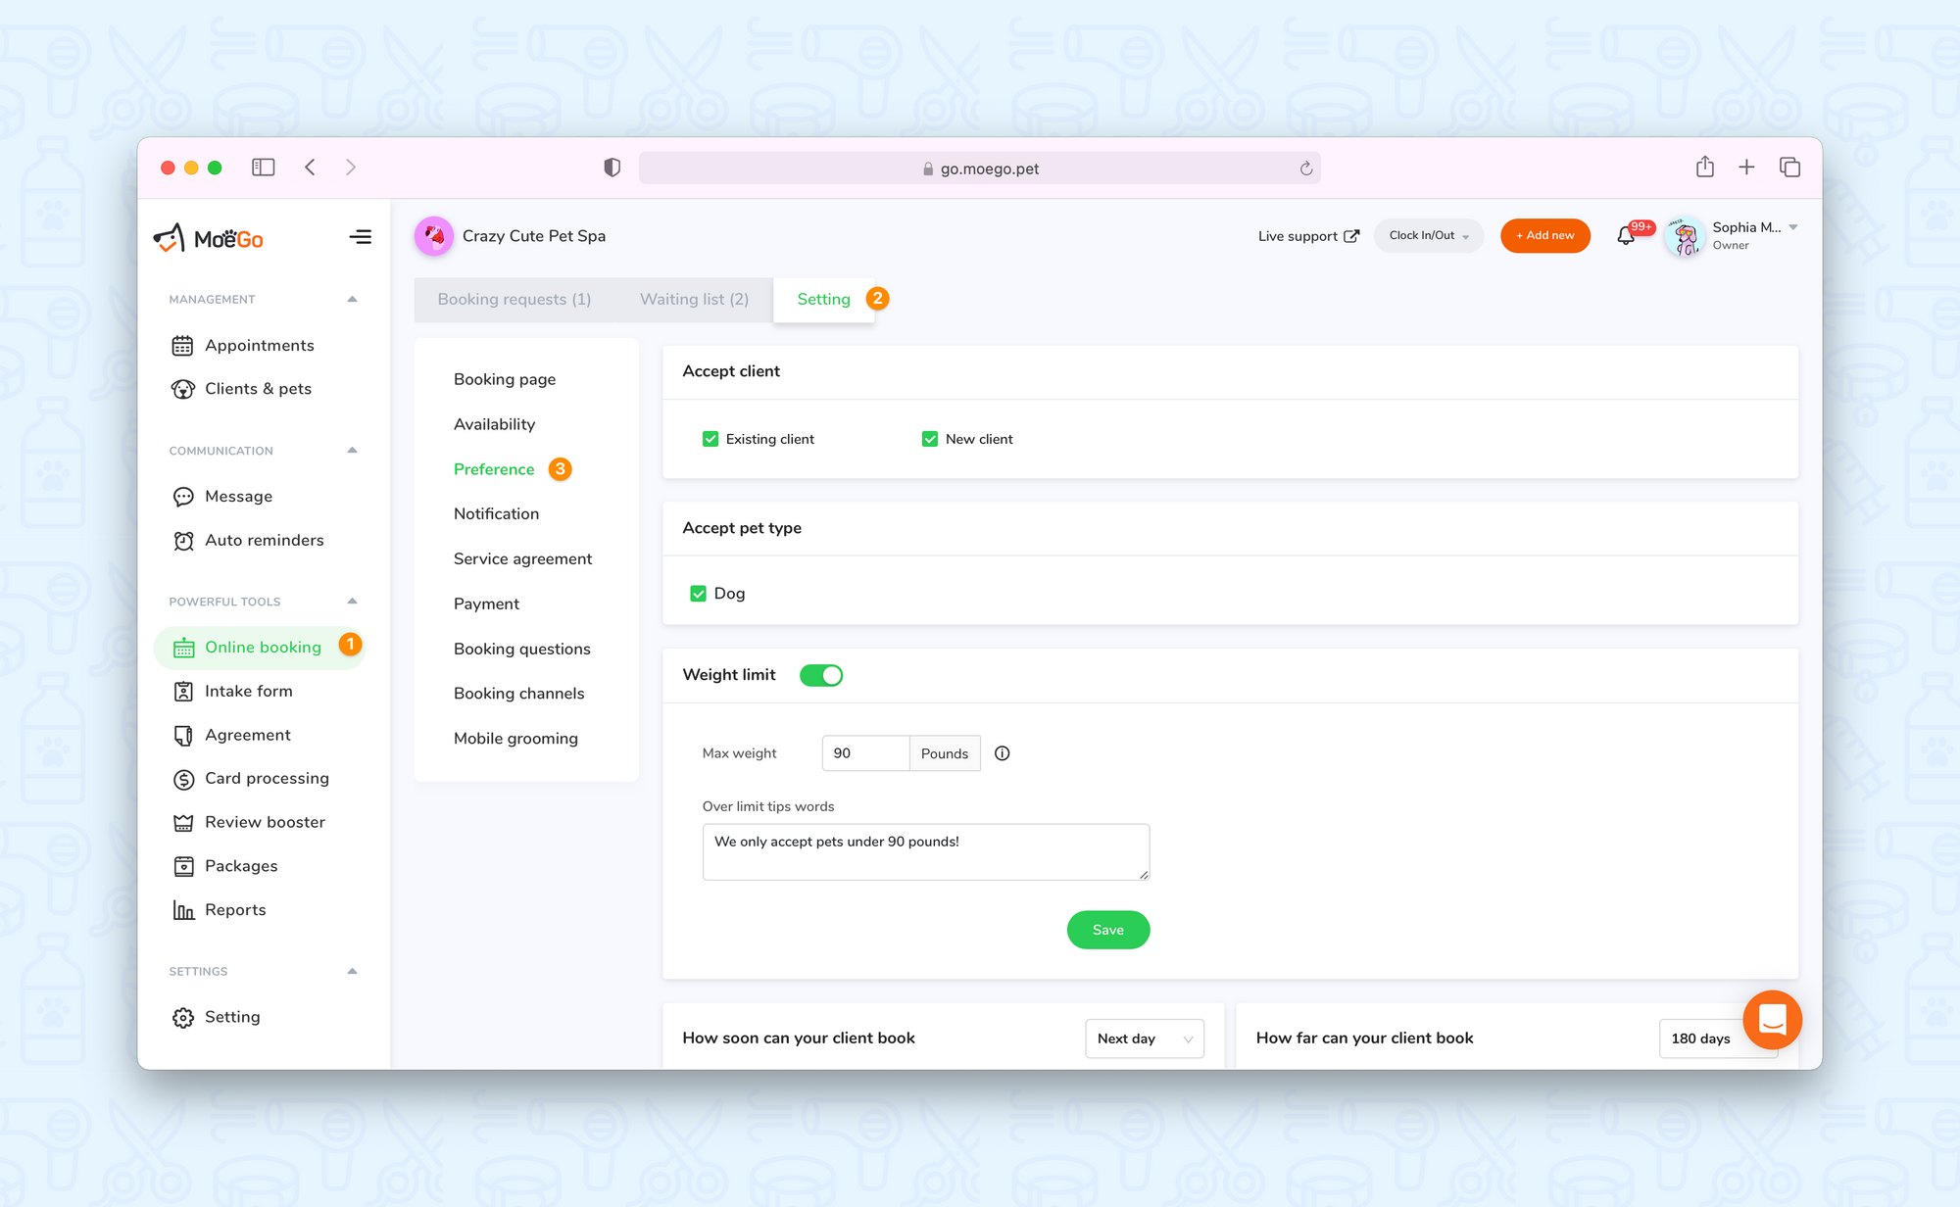
Task: Collapse SETTINGS section
Action: [352, 972]
